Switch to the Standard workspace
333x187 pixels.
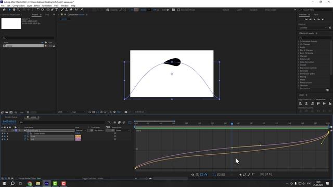pos(253,10)
